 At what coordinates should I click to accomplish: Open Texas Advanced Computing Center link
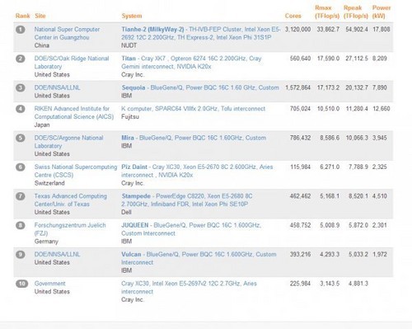71,200
